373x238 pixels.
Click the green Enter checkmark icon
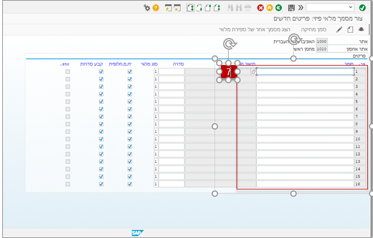point(362,8)
